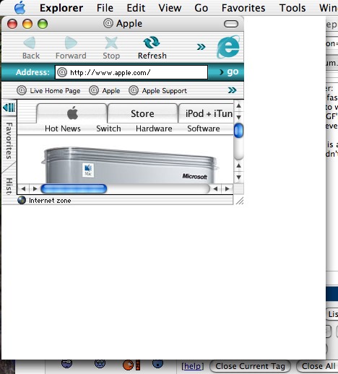
Task: Click the window resize grip corner
Action: [x=239, y=201]
